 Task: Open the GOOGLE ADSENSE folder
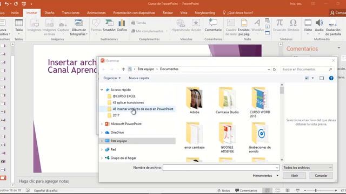tap(227, 138)
